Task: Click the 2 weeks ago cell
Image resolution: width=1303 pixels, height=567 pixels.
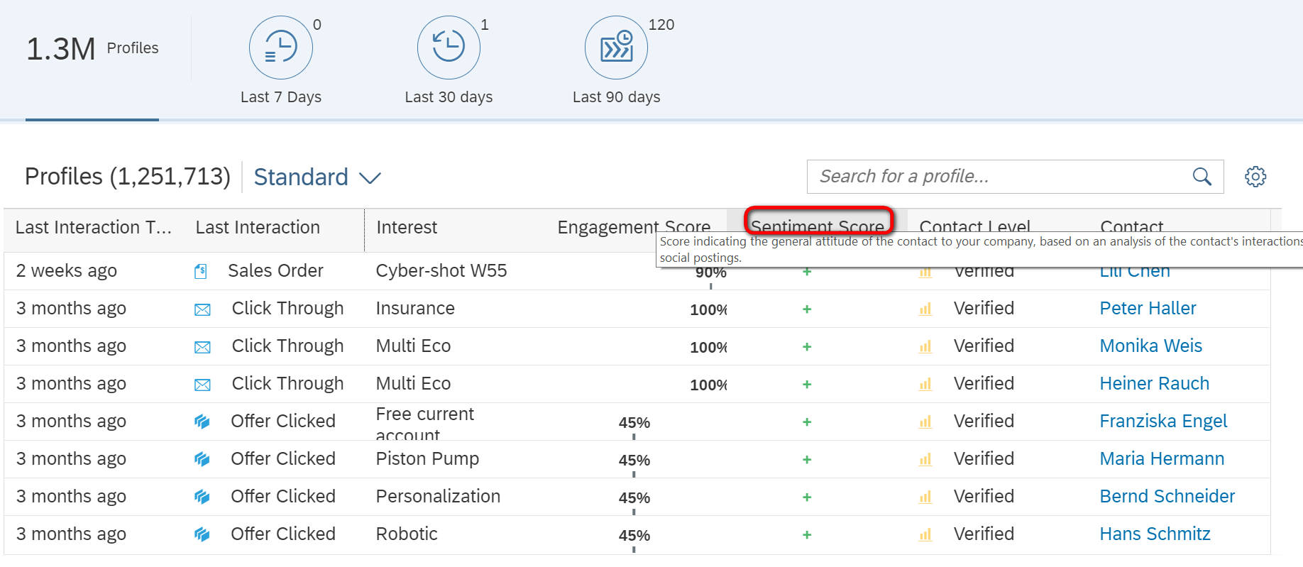Action: pyautogui.click(x=67, y=271)
